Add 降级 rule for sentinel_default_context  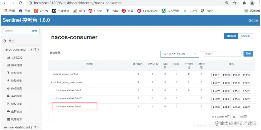[x=226, y=75]
